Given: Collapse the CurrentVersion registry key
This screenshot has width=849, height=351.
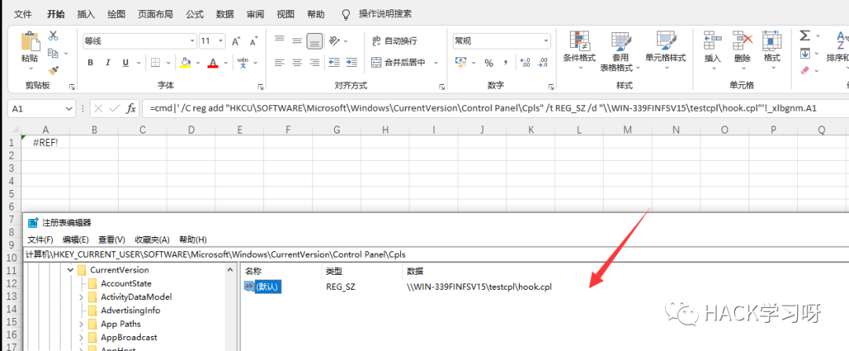Looking at the screenshot, I should point(70,270).
